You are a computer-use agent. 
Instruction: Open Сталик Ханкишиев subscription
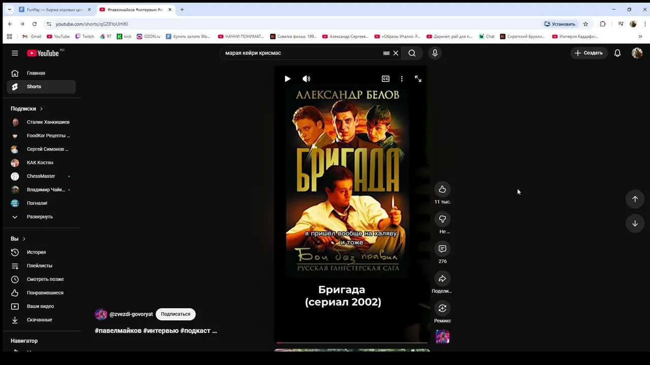point(41,122)
